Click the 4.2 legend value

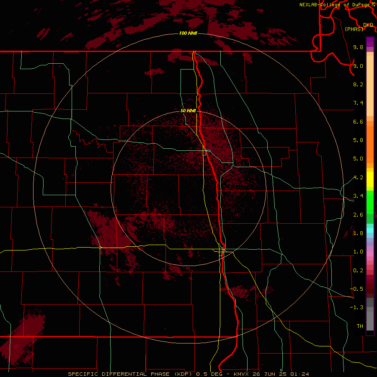tap(358, 178)
